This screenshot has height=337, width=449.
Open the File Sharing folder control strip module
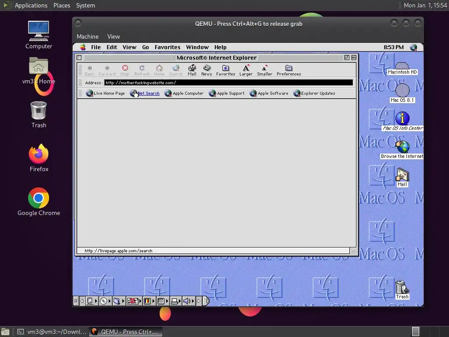(x=118, y=301)
